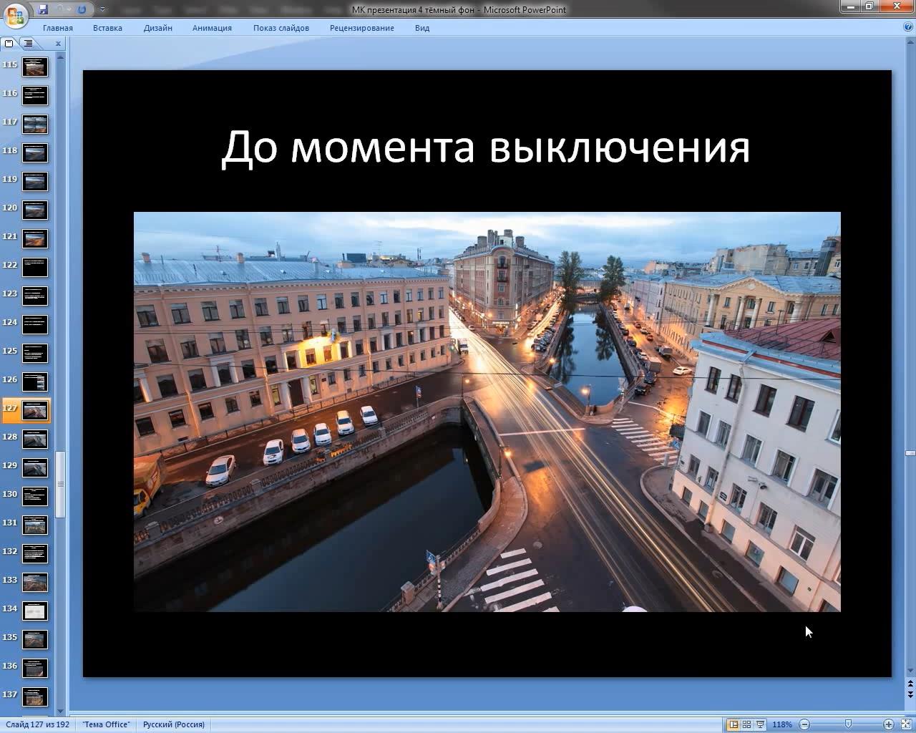This screenshot has width=916, height=733.
Task: Select slide 136 thumbnail
Action: point(35,668)
